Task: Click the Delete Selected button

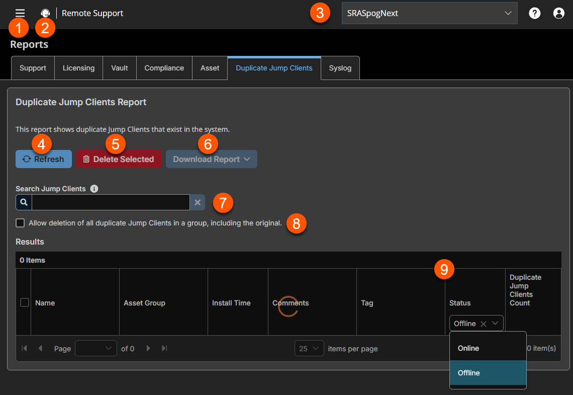Action: coord(119,159)
